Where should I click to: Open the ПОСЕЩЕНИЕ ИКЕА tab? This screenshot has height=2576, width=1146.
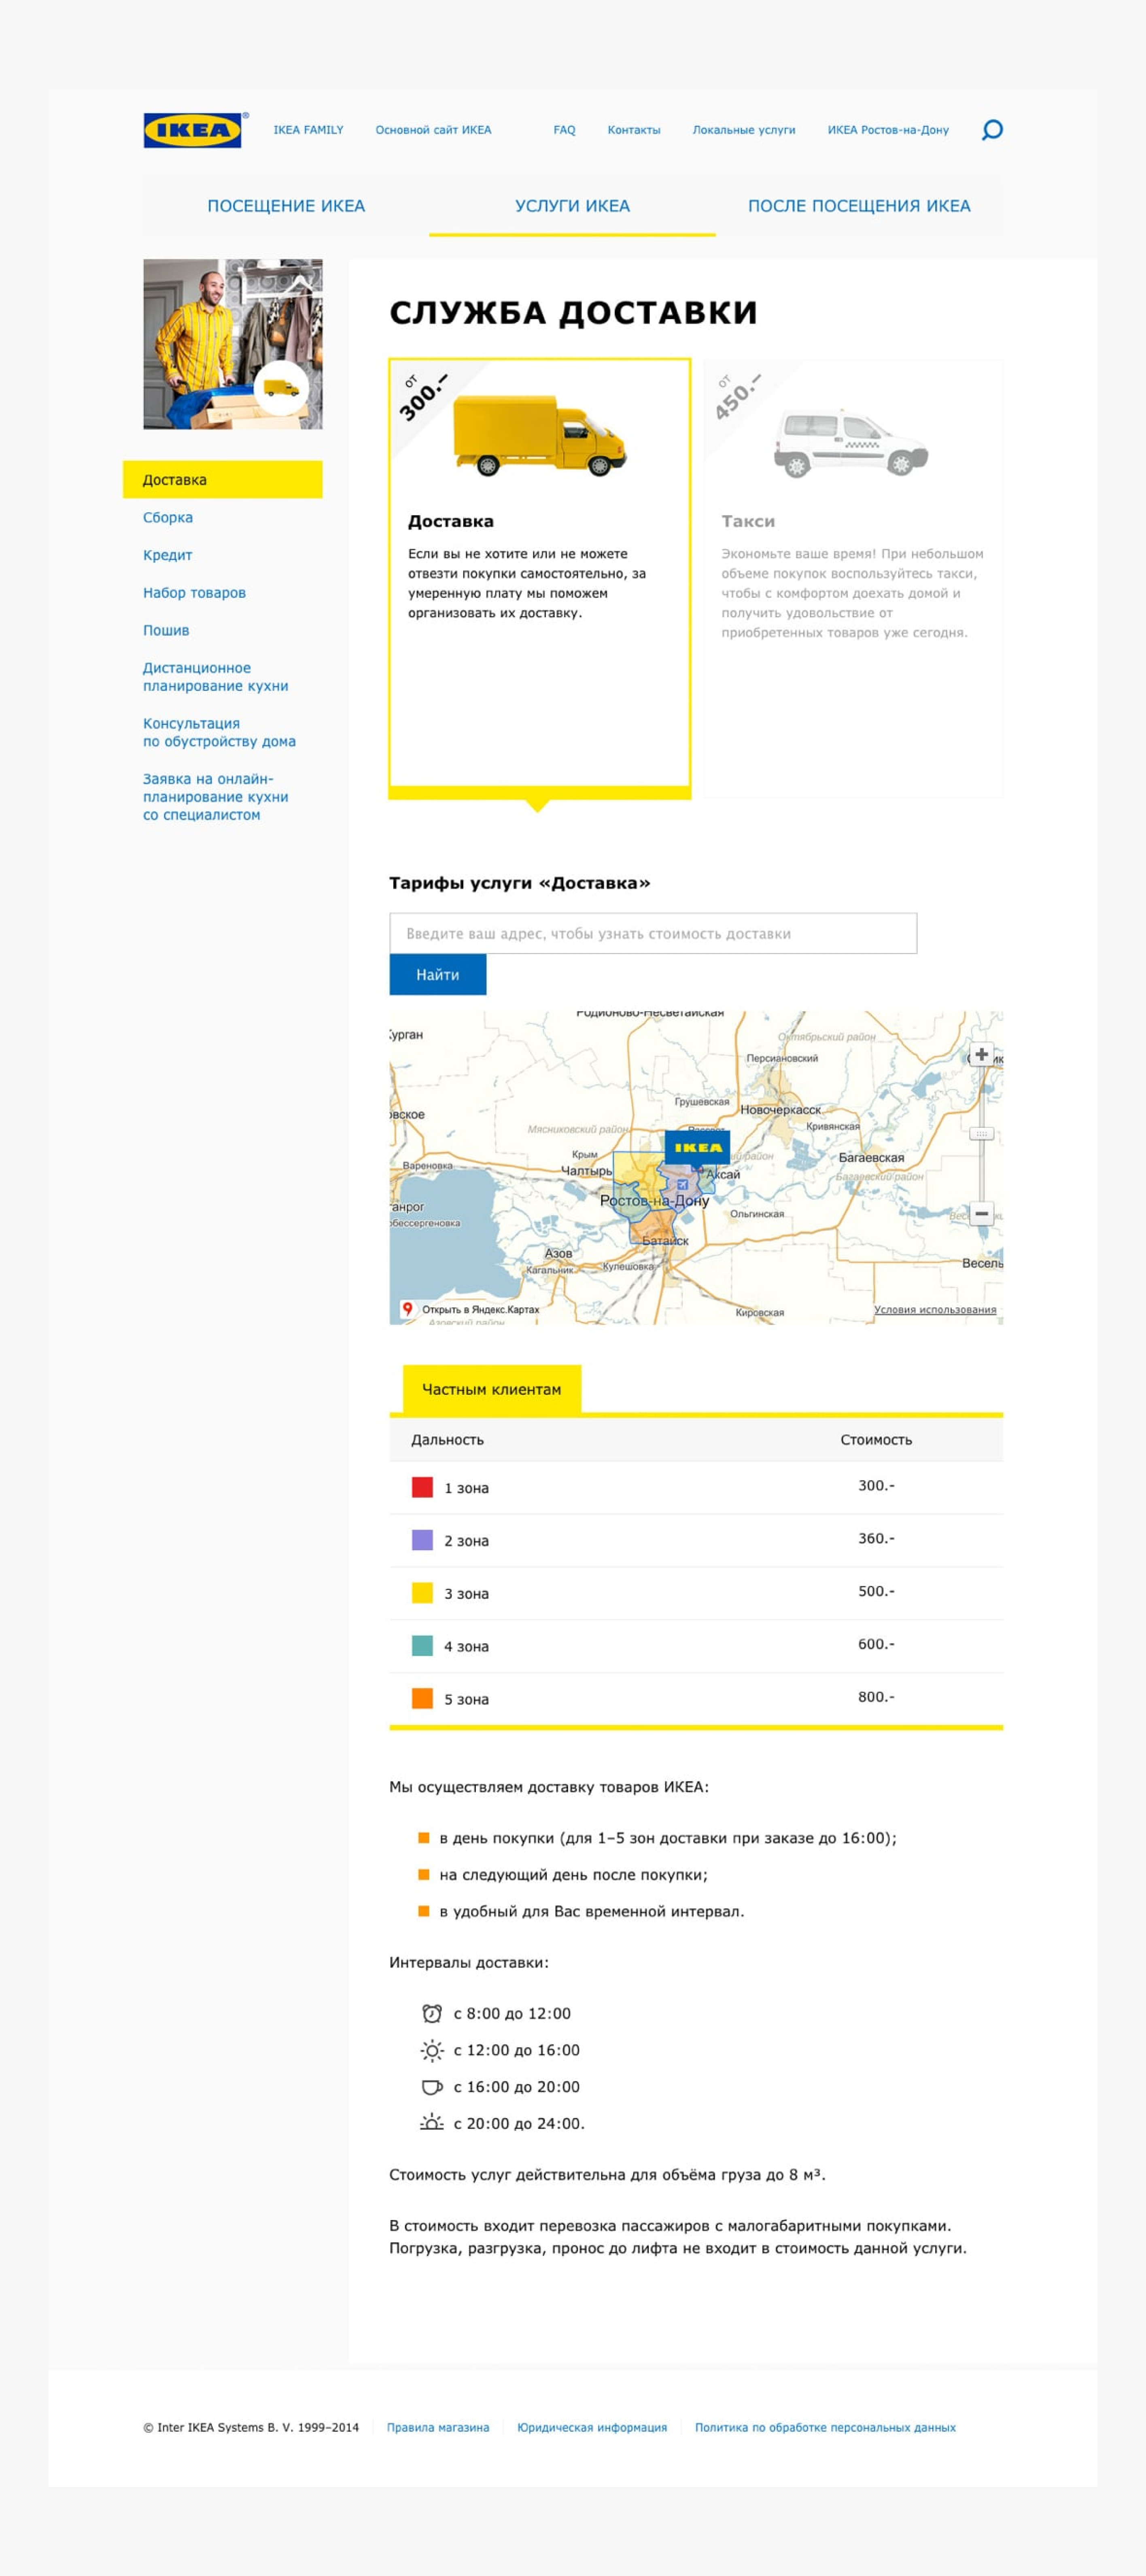pyautogui.click(x=286, y=206)
